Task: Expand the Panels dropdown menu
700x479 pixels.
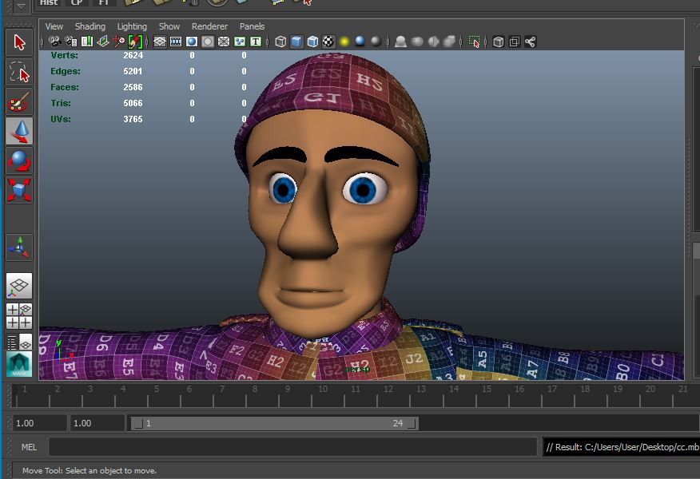Action: (253, 26)
